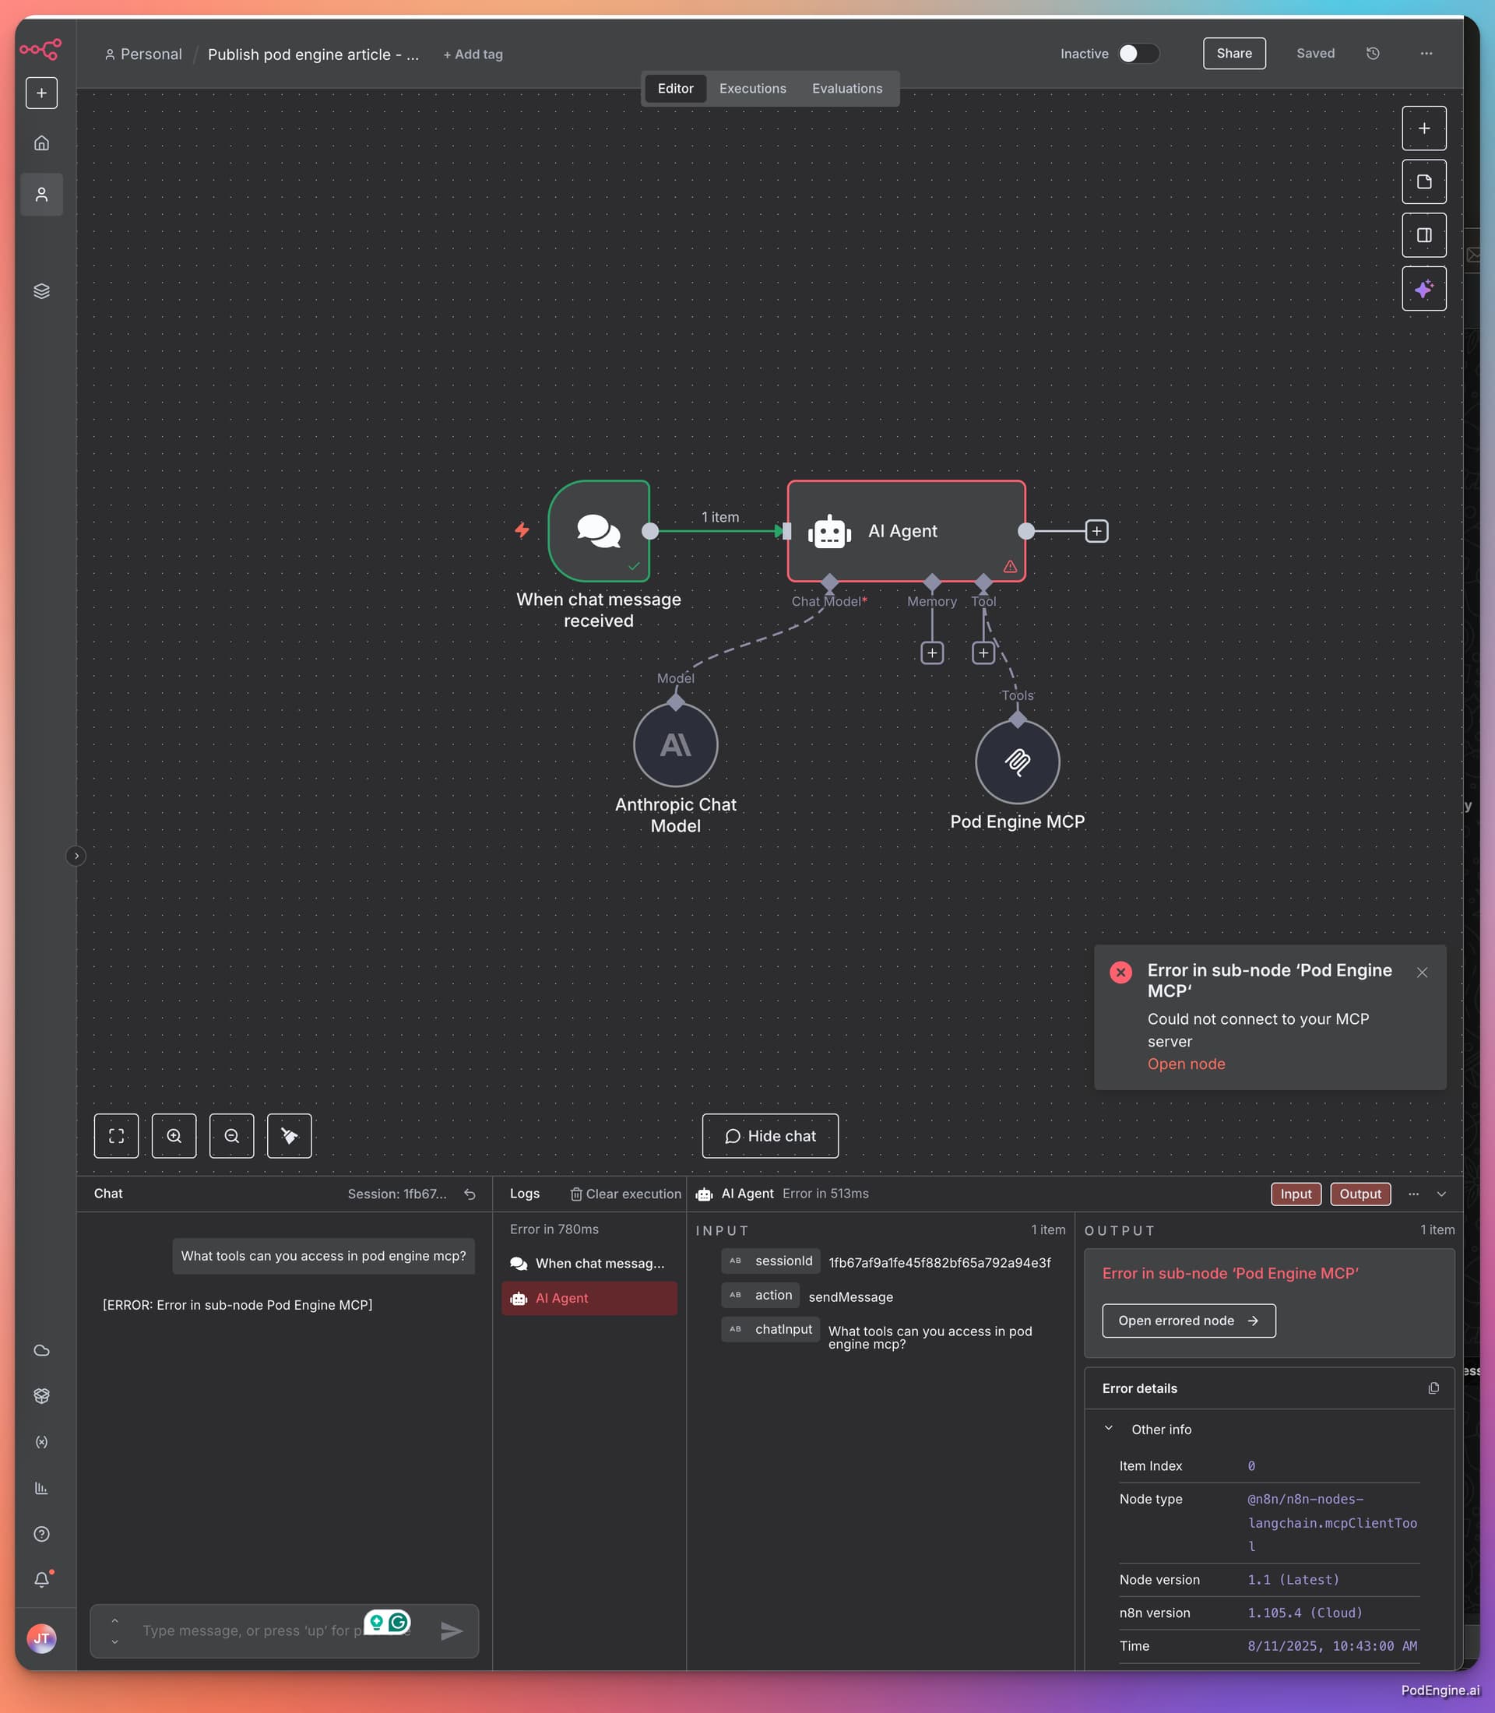Click the Open node link in the error toast
Screen dimensions: 1495x1713
1185,1064
